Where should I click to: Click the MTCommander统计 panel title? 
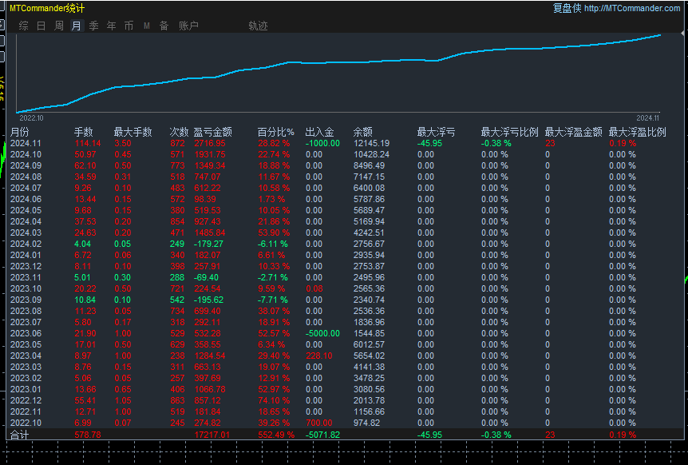coord(47,8)
